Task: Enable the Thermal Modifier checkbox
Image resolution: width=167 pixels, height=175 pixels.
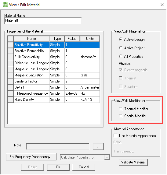Action: [x=121, y=109]
